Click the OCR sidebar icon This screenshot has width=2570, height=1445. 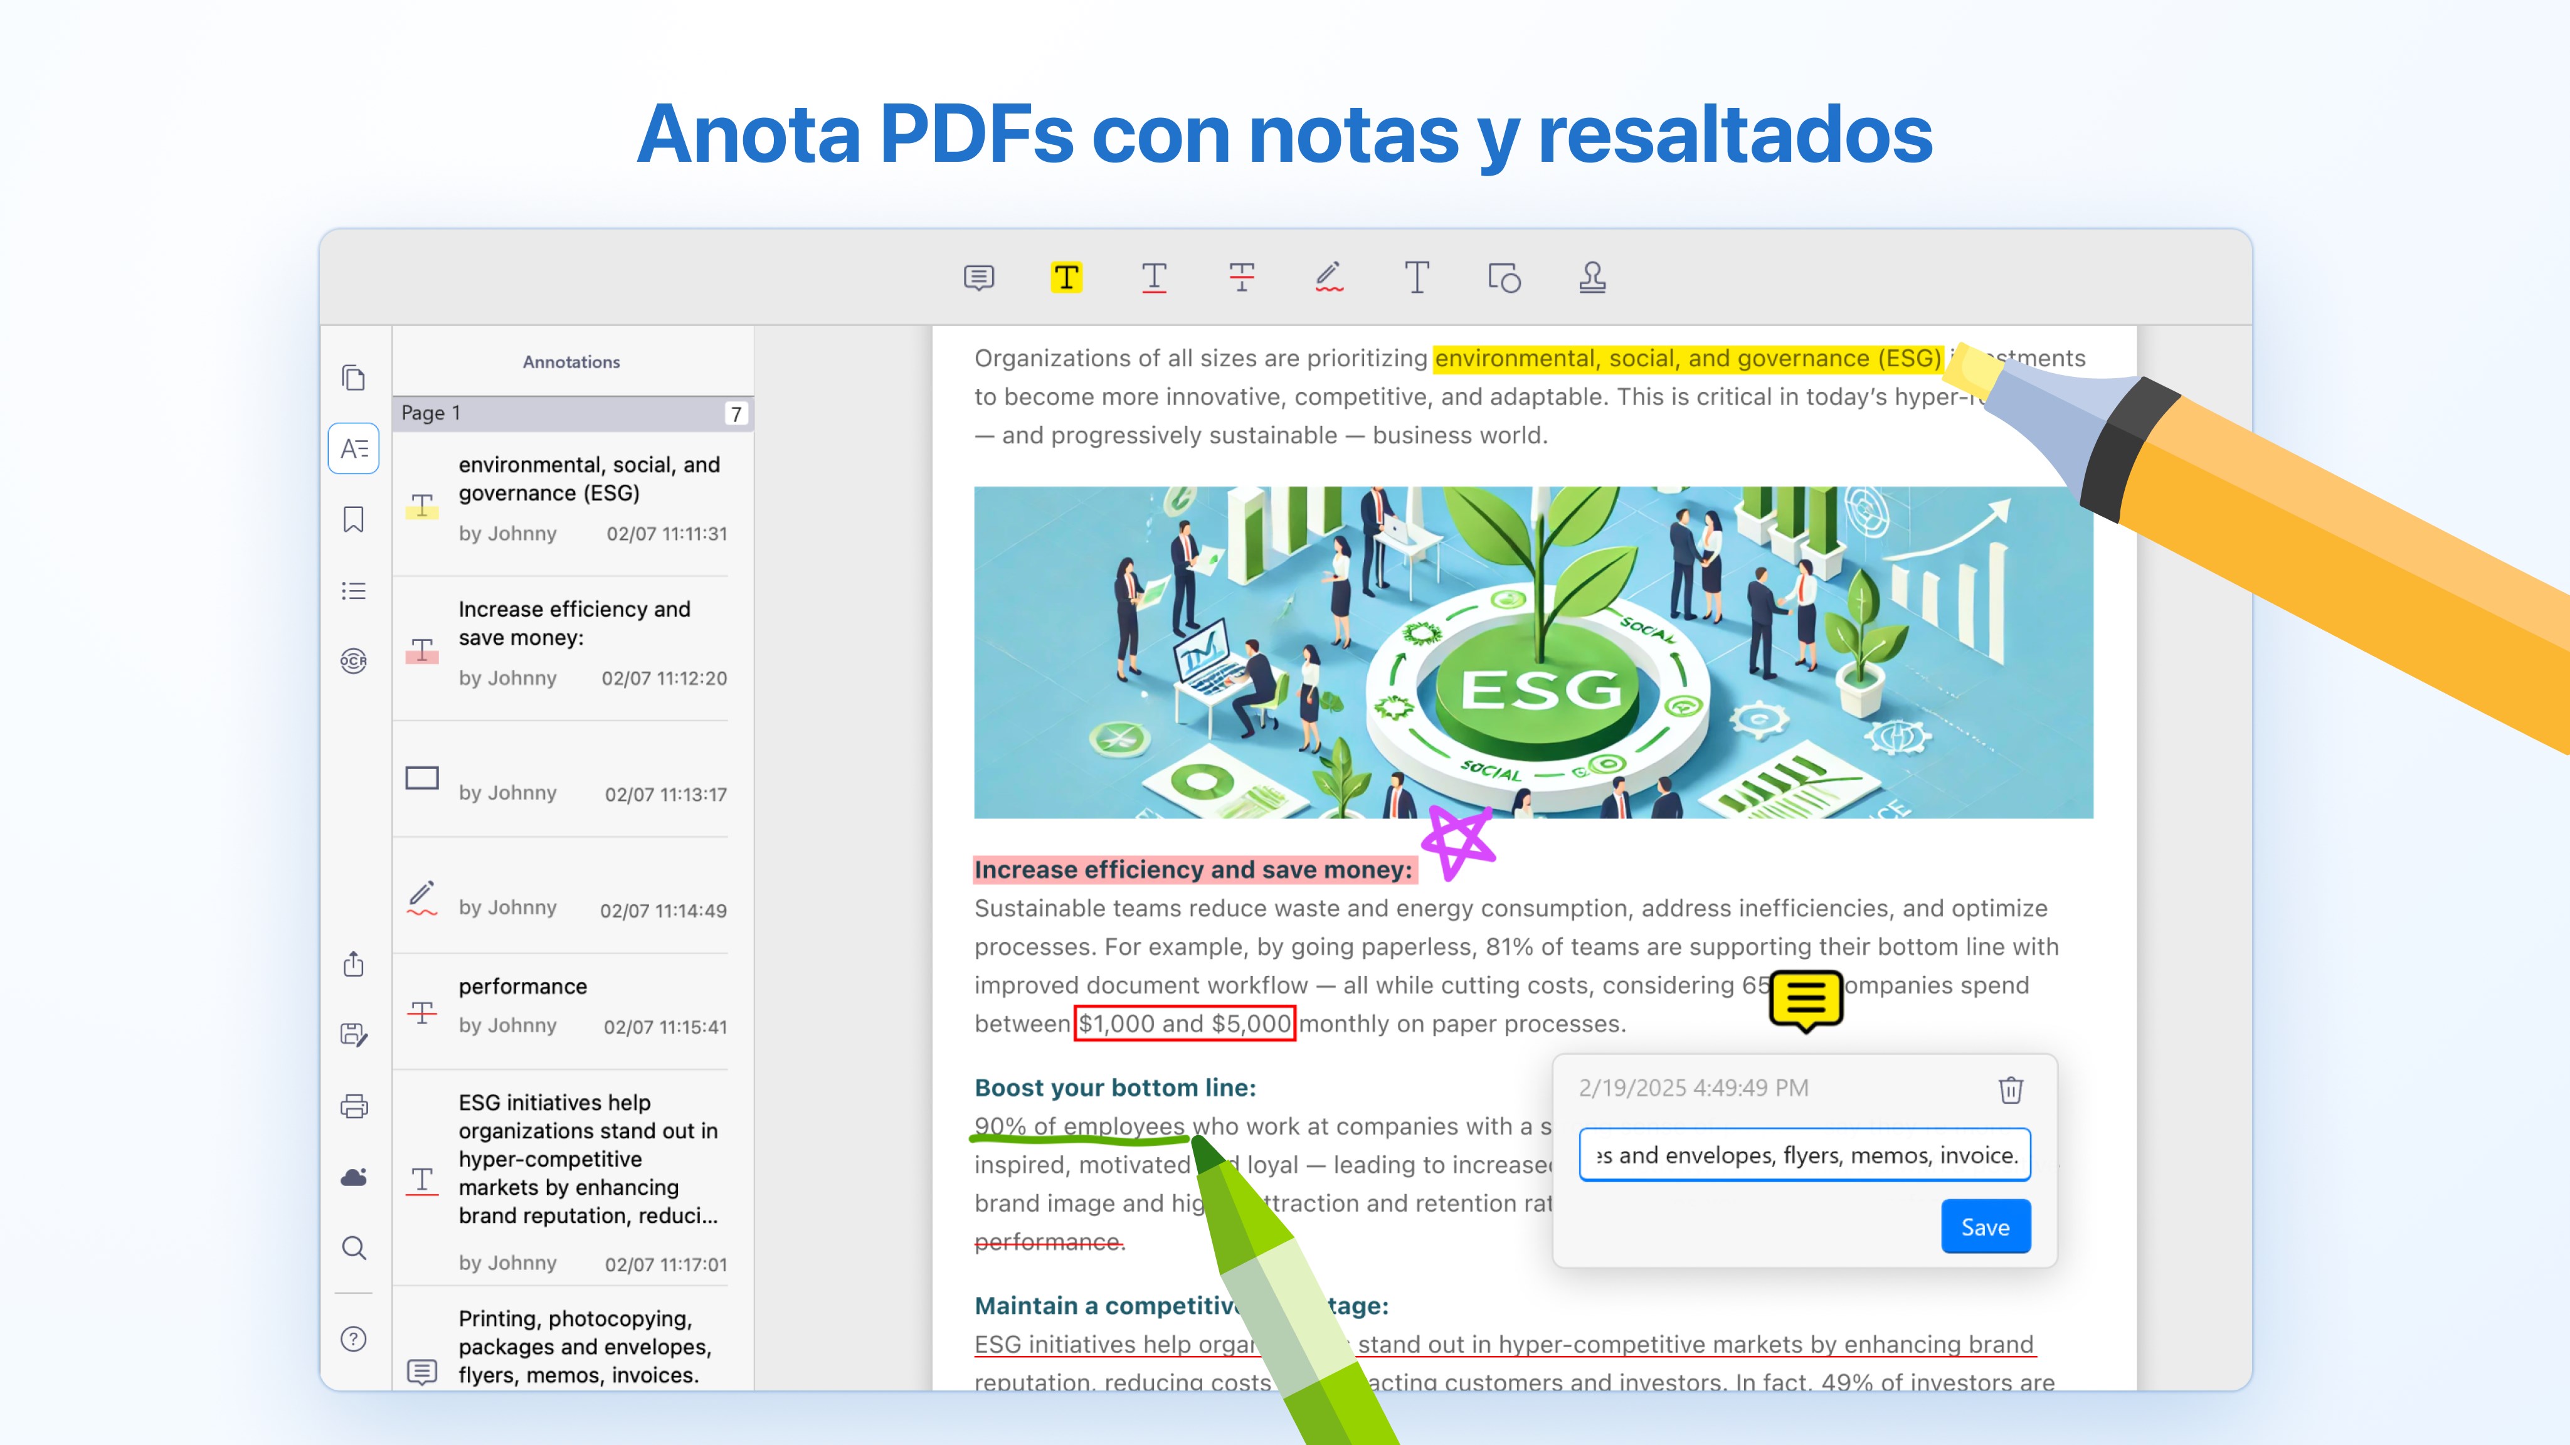click(x=353, y=660)
